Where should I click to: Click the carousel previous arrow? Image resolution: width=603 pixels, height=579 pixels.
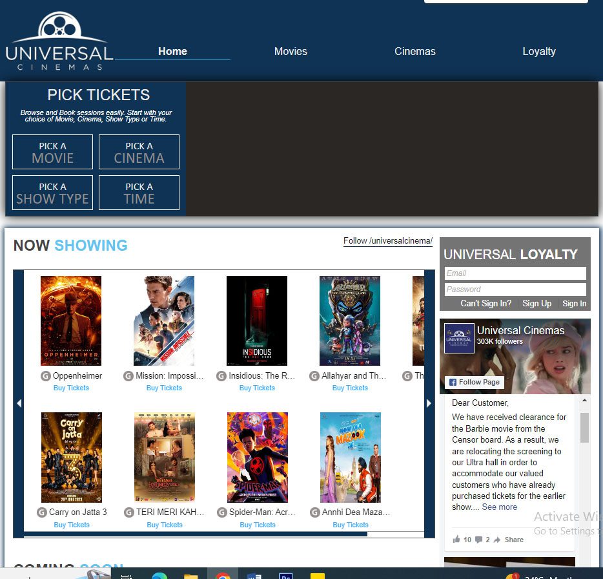19,403
